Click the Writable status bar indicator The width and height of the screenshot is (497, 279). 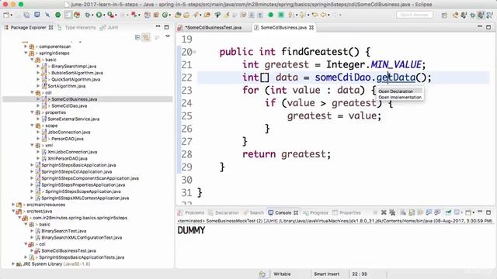tap(282, 274)
